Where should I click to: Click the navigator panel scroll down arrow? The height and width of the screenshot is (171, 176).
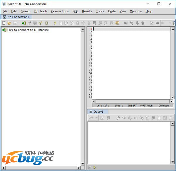(x=83, y=164)
